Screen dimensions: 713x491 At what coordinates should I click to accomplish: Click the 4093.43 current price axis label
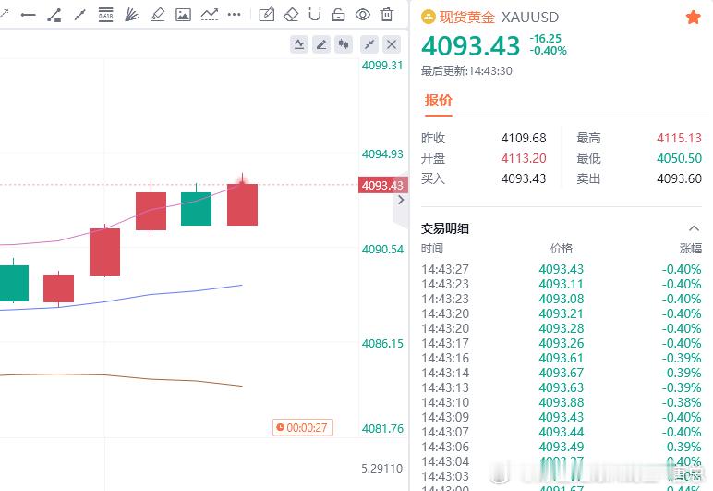pyautogui.click(x=382, y=185)
